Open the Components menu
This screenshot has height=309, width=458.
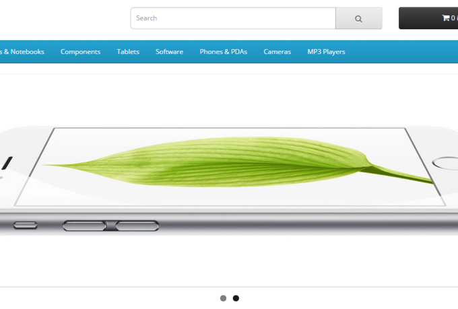(80, 52)
